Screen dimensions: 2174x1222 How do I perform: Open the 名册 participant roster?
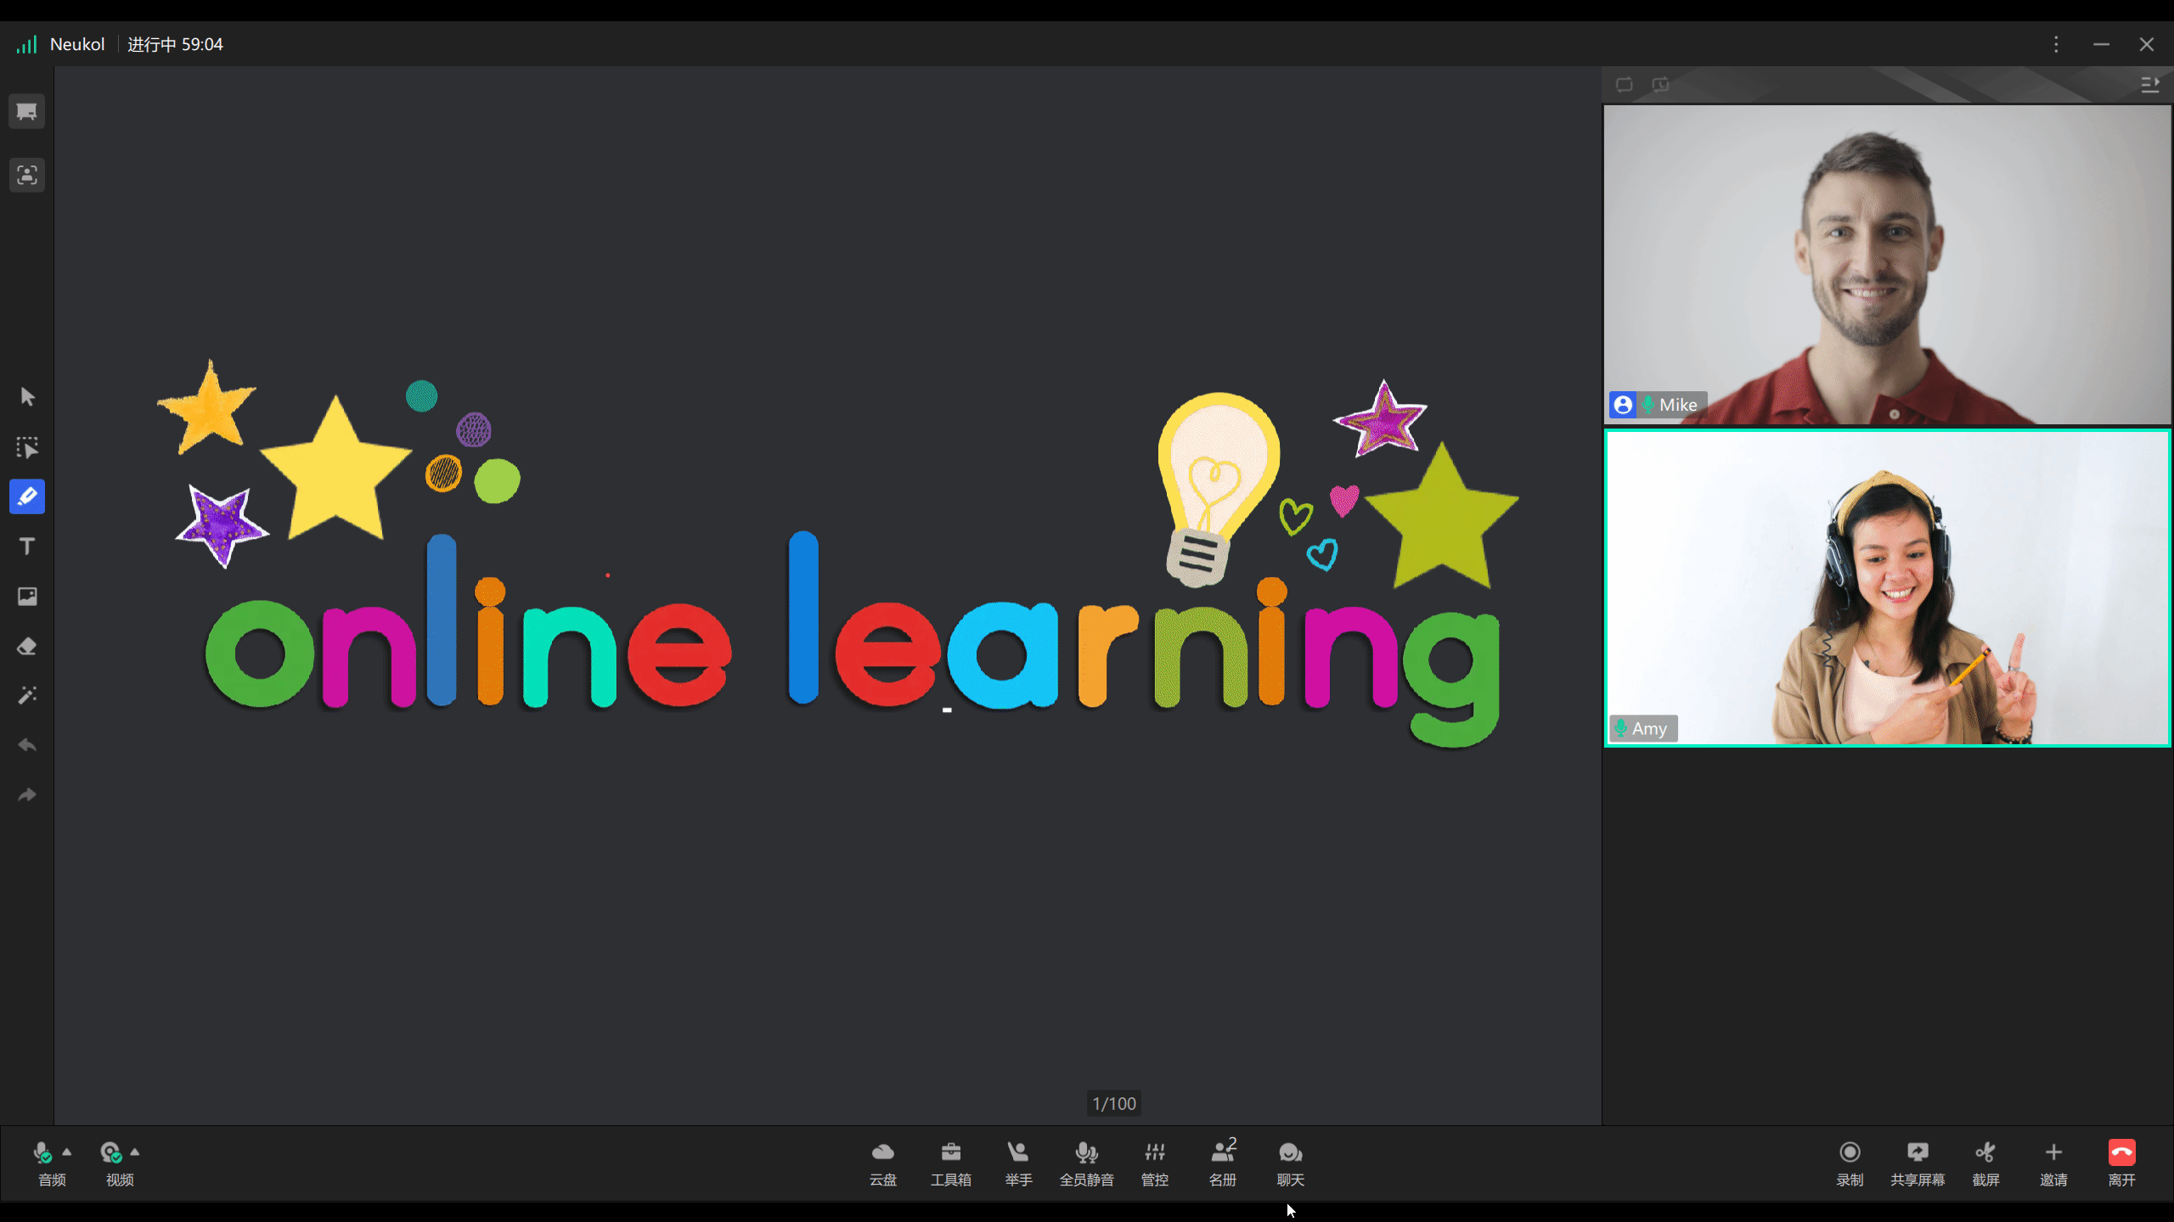pos(1223,1163)
